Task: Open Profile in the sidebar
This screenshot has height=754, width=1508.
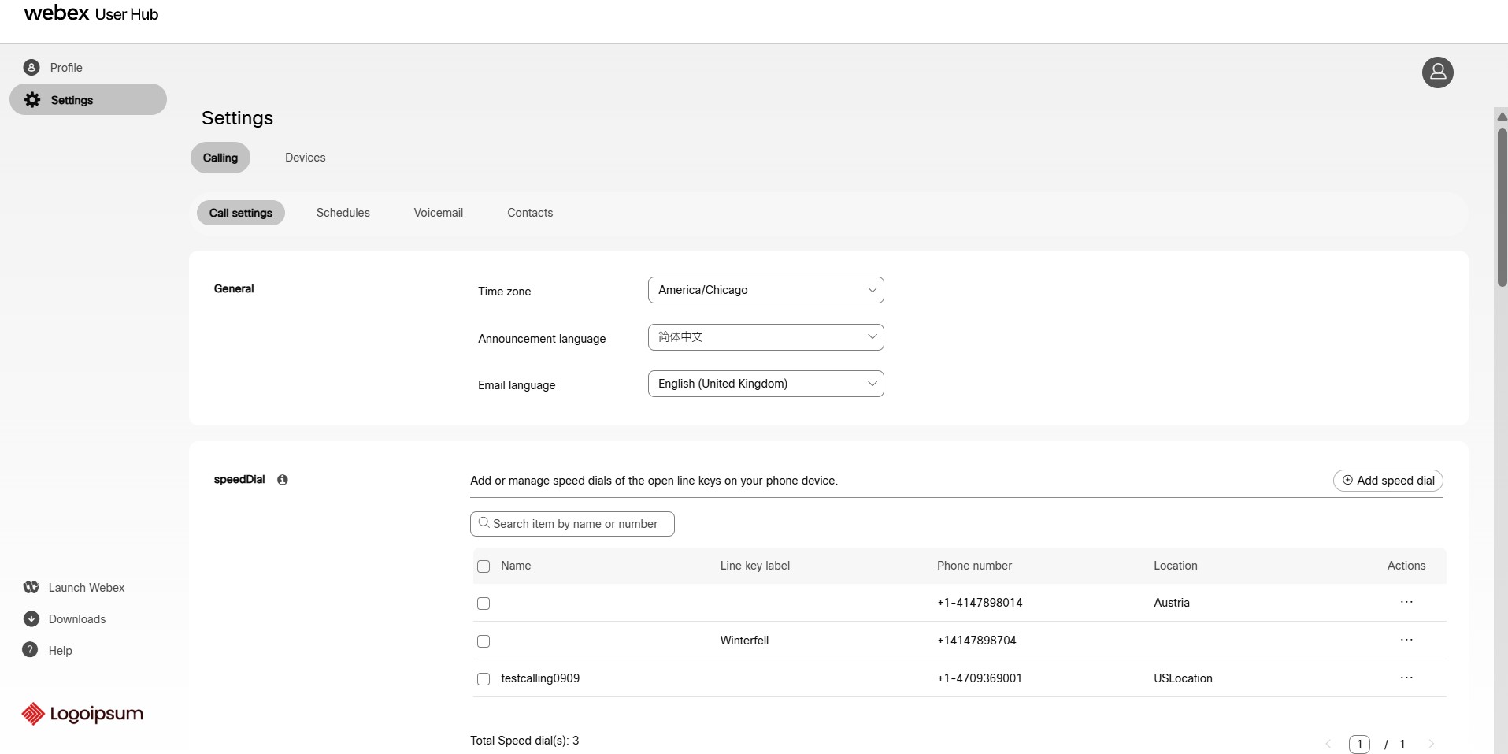Action: coord(66,68)
